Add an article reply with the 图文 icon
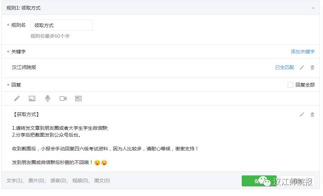Screen dimensions: 323x196 coord(79,99)
